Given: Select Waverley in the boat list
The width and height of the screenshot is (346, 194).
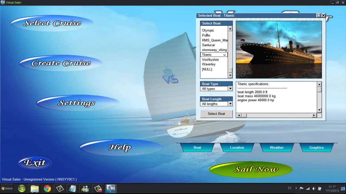Looking at the screenshot, I should 209,64.
